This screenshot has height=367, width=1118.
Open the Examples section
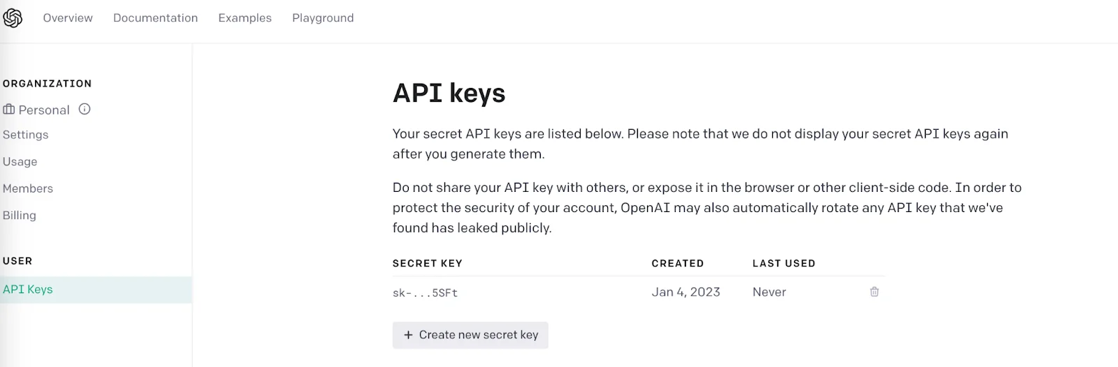[245, 18]
